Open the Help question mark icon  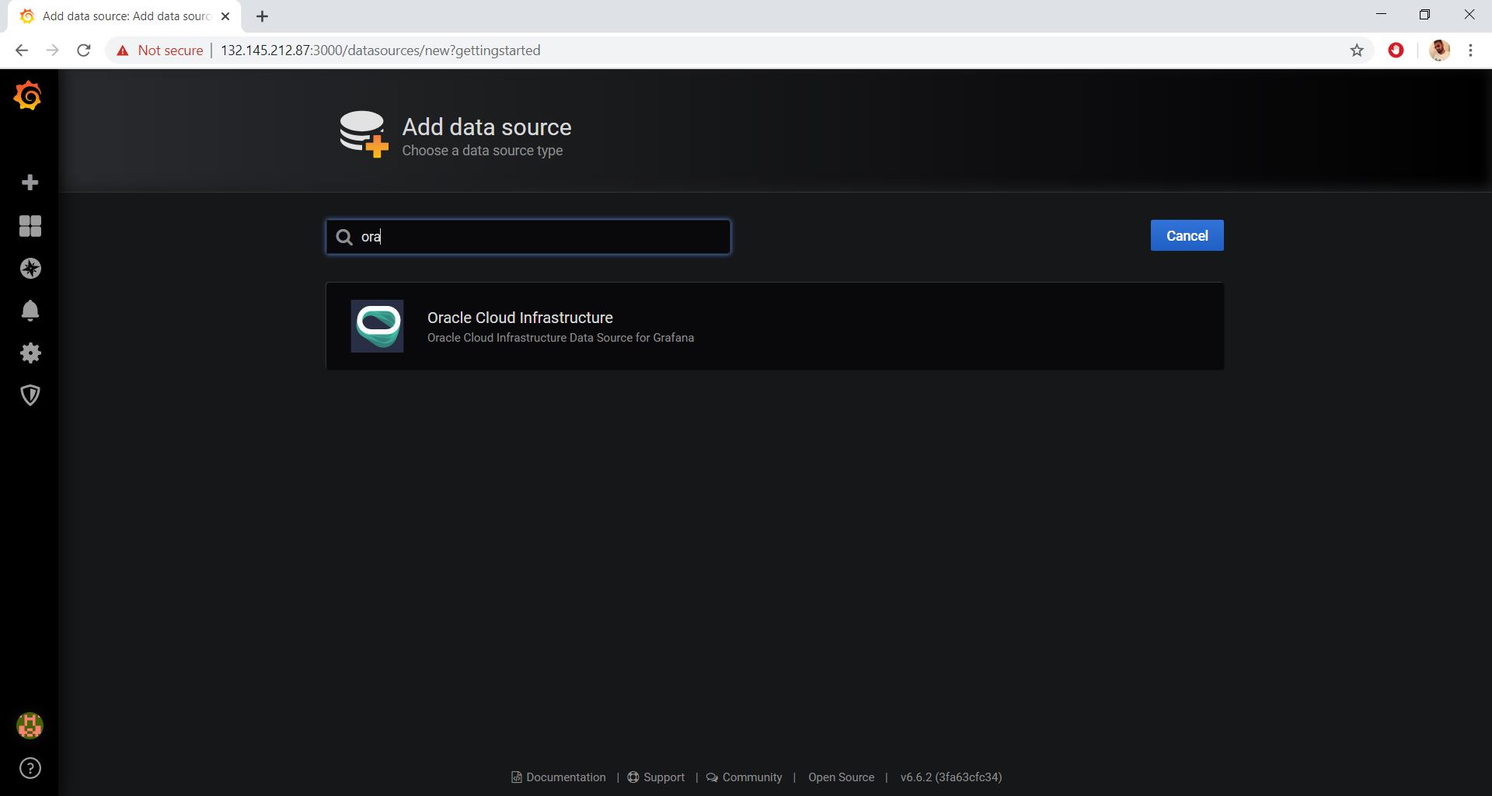[30, 768]
